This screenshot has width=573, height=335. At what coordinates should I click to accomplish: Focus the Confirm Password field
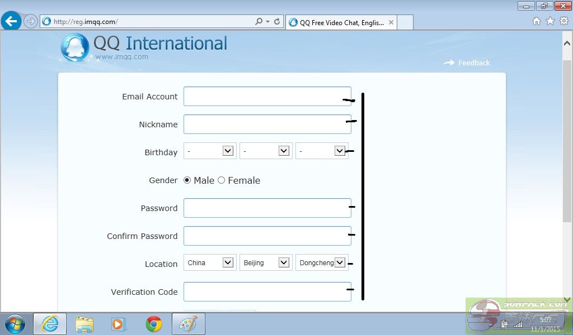[x=267, y=236]
